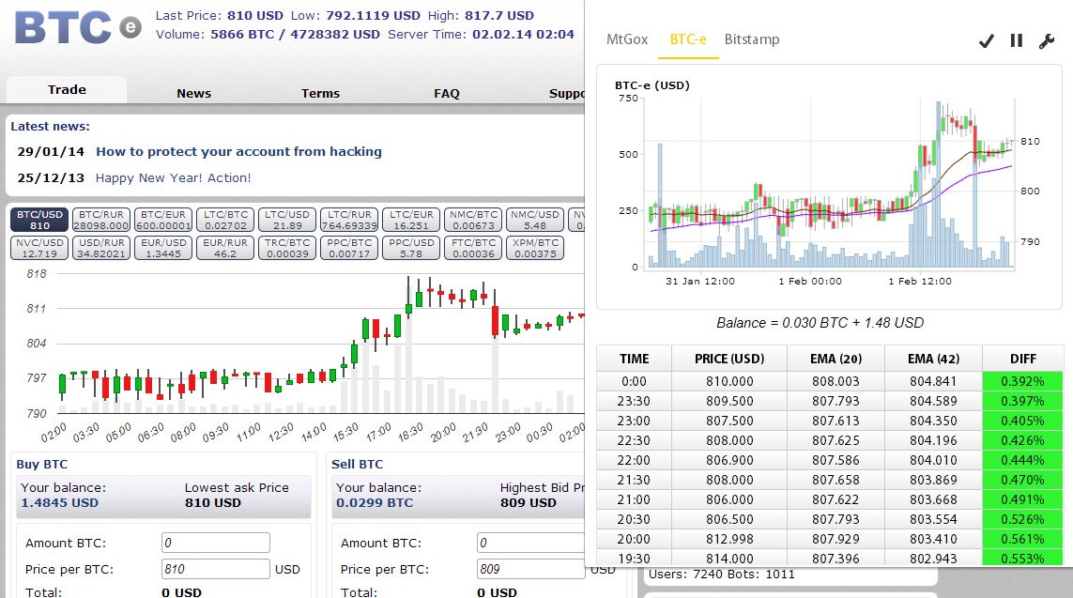Open 'How to protect your account from hacking' news
Viewport: 1073px width, 598px height.
[238, 151]
